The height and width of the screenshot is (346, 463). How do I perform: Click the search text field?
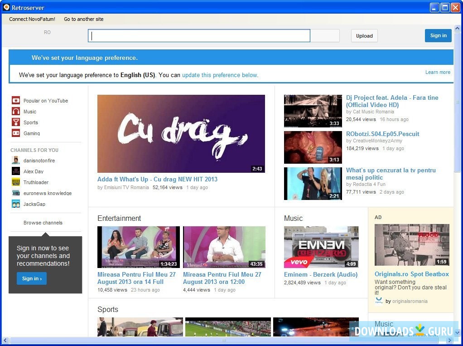pos(199,36)
